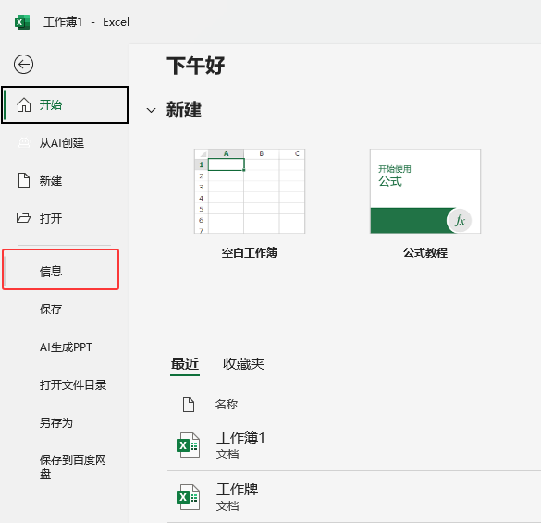Select 开始 in the sidebar

(65, 104)
